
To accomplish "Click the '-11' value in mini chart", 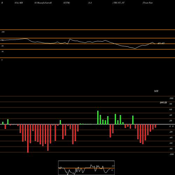I will click(113, 166).
